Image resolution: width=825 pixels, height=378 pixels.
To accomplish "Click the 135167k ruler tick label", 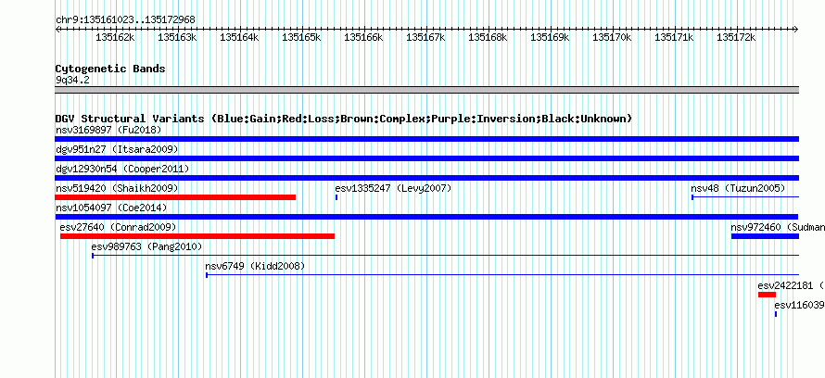I will (x=425, y=37).
